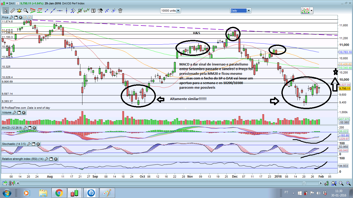Image resolution: width=353 pixels, height=198 pixels.
Task: Close the MACD indicator panel
Action: coord(34,128)
